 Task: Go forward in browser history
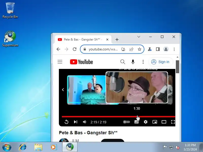pyautogui.click(x=66, y=49)
